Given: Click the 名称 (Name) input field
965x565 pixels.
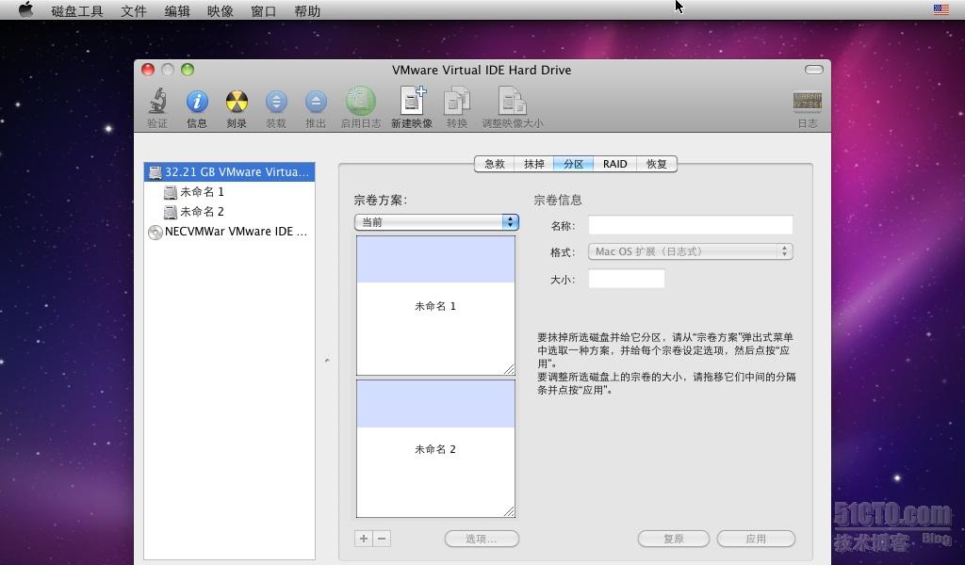Looking at the screenshot, I should (x=691, y=225).
